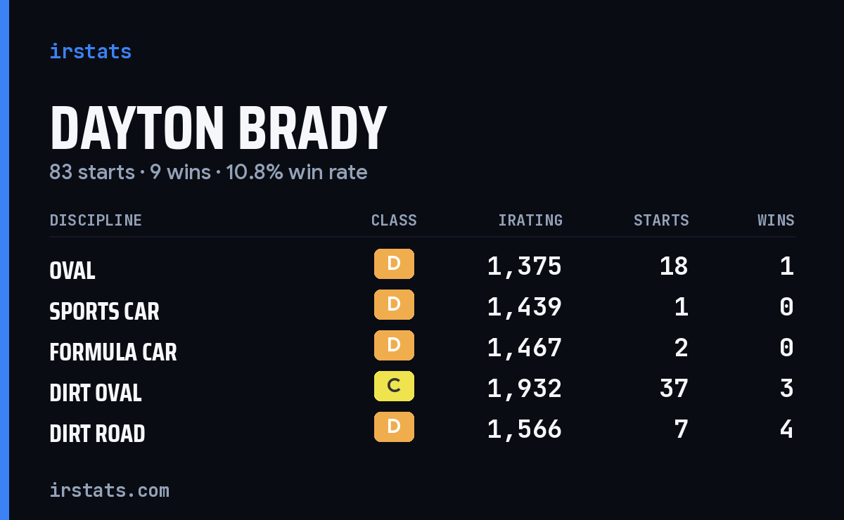This screenshot has height=520, width=844.
Task: Sort by the IRATING column header
Action: (530, 221)
